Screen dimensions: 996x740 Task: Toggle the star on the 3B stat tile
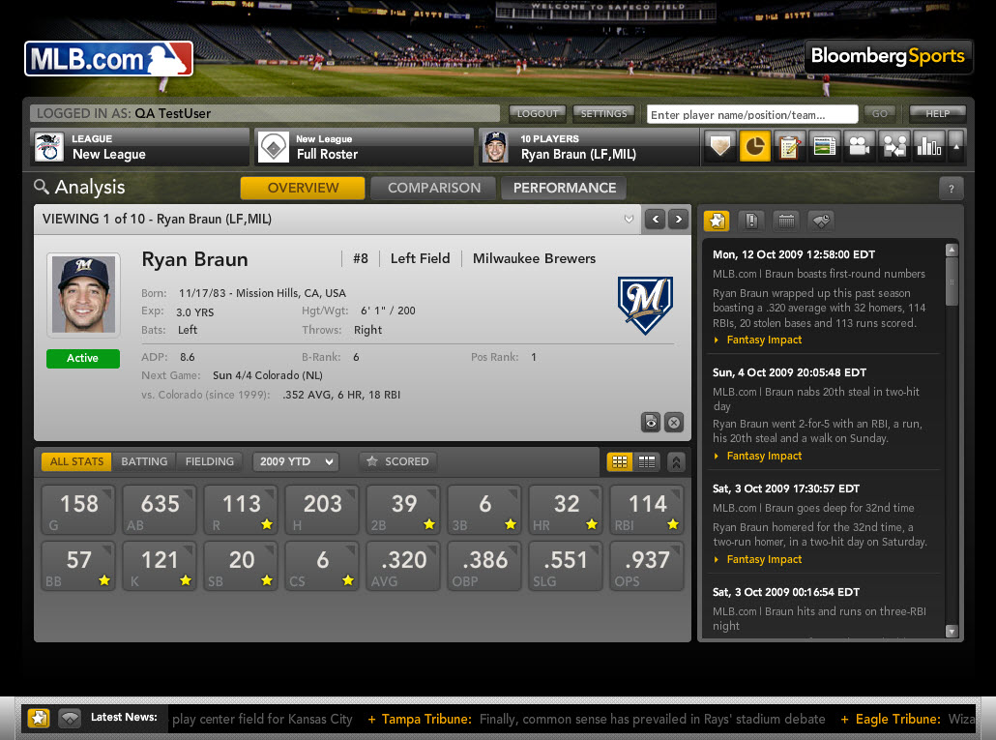[x=511, y=524]
